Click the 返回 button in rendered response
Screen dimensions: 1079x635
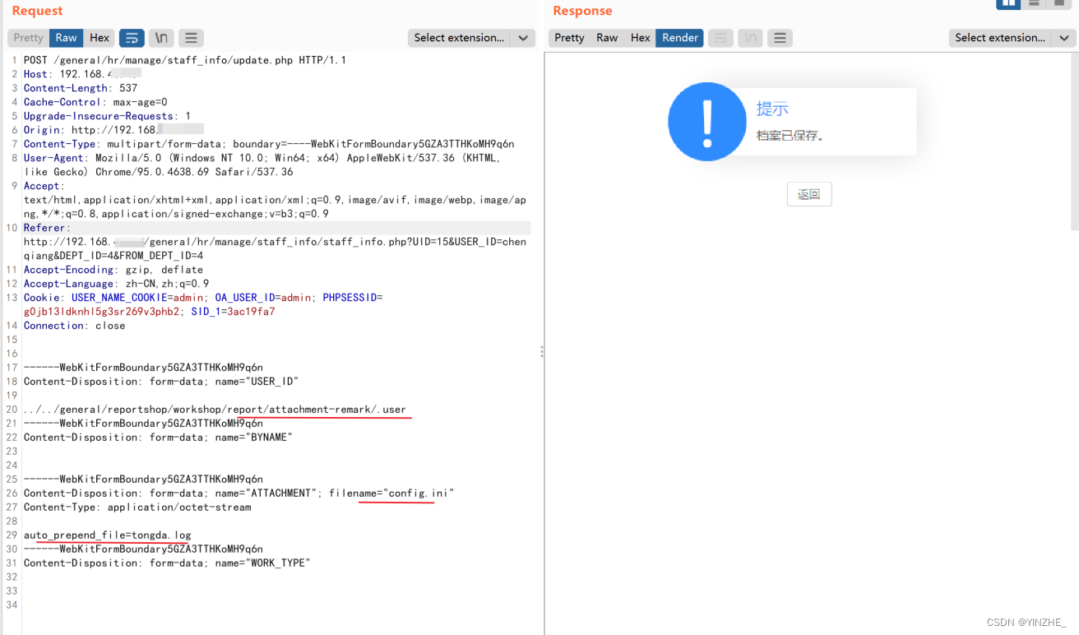click(x=809, y=194)
